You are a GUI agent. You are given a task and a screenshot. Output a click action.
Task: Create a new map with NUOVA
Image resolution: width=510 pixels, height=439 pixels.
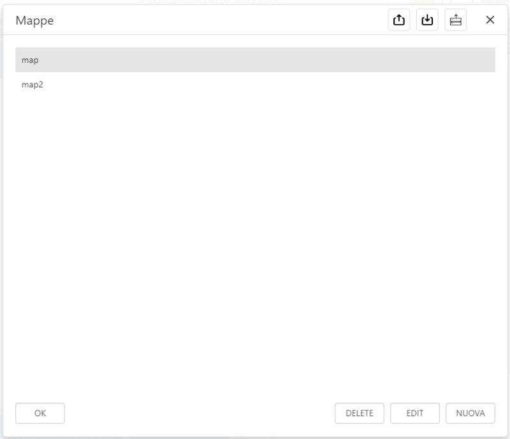(470, 413)
